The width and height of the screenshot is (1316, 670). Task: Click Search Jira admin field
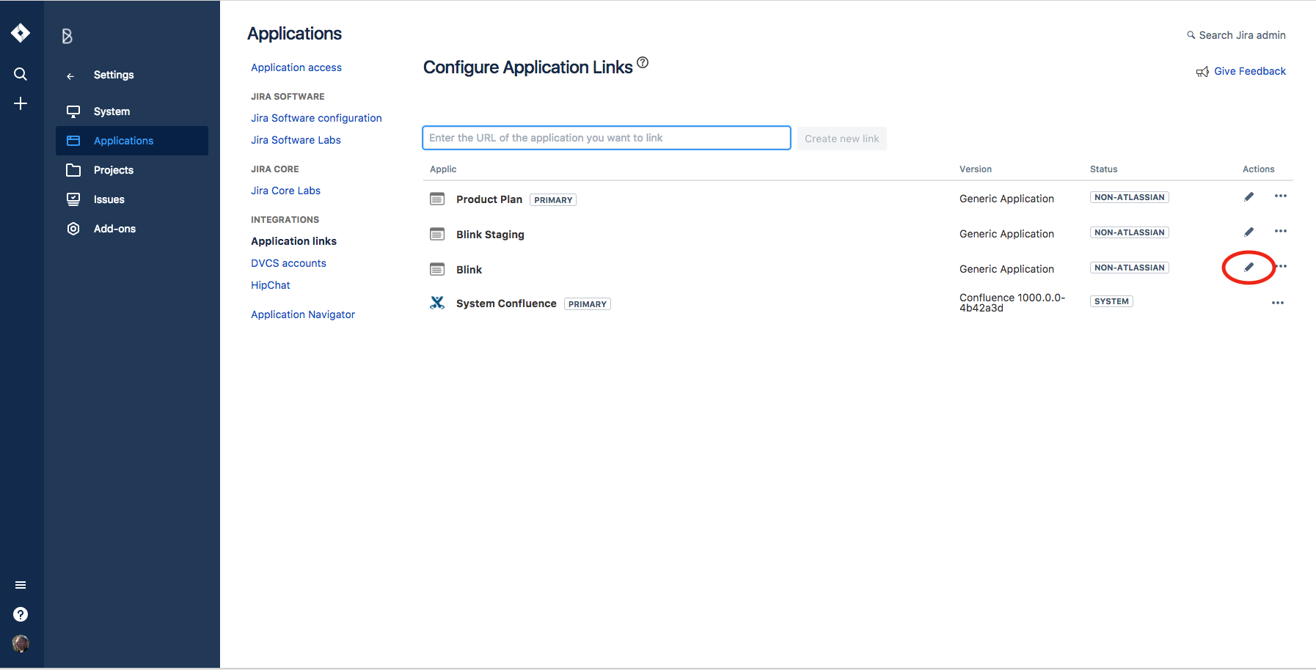click(1242, 35)
